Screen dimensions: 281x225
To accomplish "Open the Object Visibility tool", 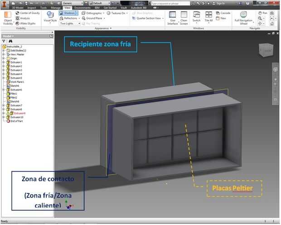I will pos(8,18).
